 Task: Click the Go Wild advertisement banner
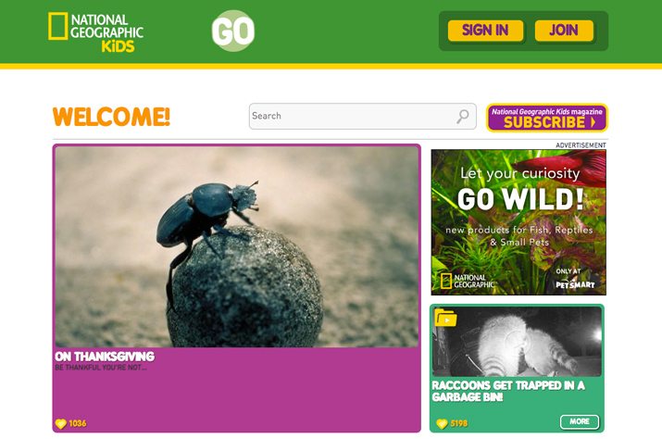[518, 222]
